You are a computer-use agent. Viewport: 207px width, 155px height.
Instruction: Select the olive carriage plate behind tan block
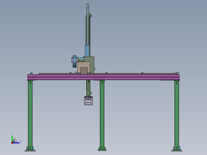92,65
